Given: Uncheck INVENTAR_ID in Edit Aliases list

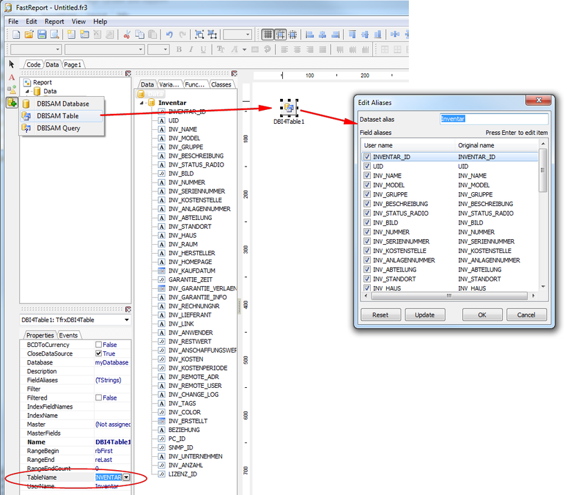Looking at the screenshot, I should coord(367,157).
